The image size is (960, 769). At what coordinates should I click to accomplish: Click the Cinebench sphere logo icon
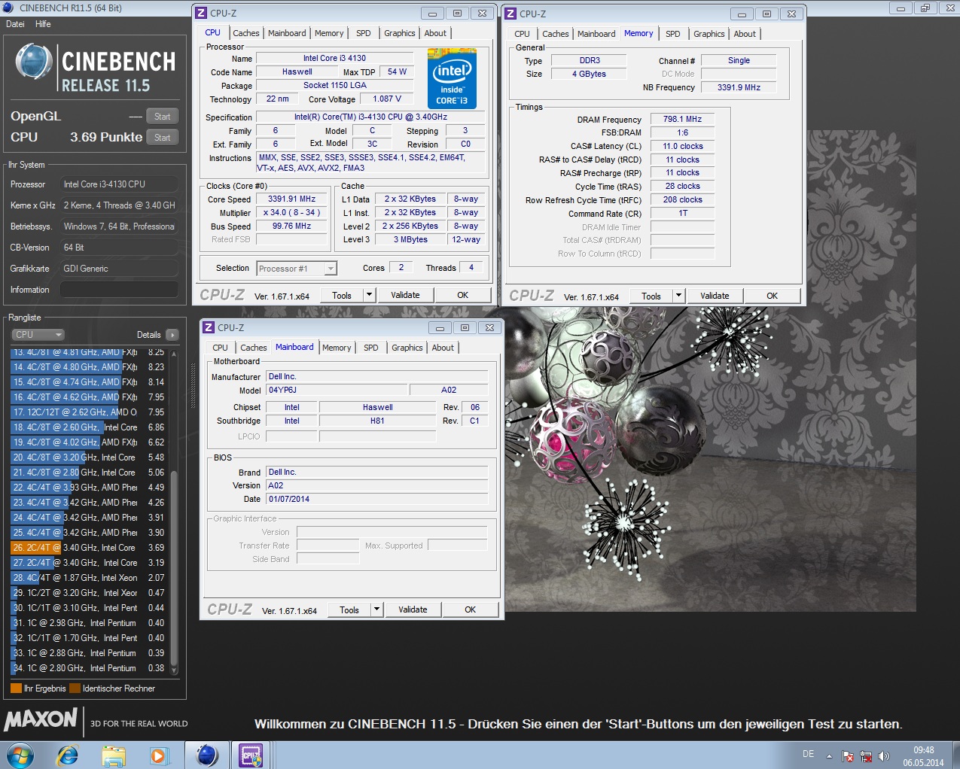(x=34, y=62)
